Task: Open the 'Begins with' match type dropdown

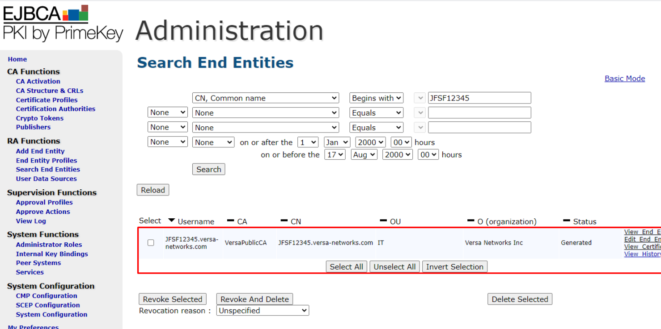Action: (377, 98)
